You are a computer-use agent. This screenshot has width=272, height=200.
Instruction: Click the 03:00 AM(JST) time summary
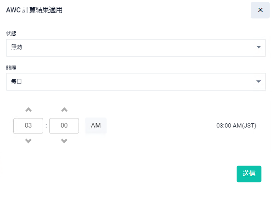coord(236,126)
